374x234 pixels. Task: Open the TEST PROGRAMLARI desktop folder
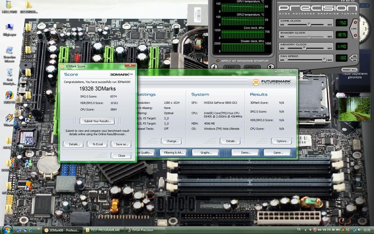point(29,54)
